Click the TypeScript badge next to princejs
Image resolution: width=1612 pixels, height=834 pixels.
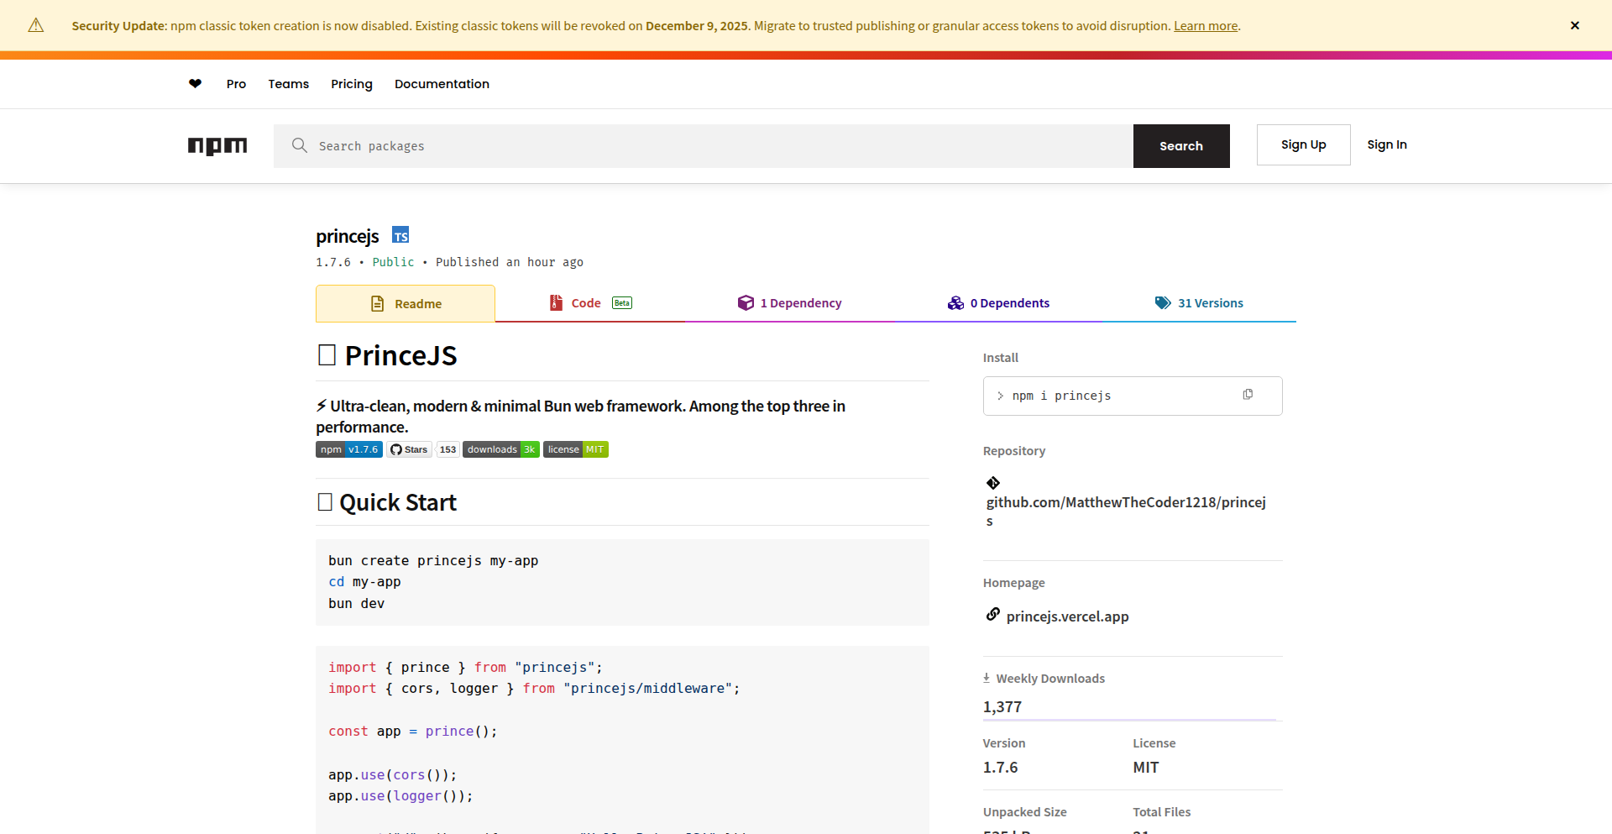[400, 235]
